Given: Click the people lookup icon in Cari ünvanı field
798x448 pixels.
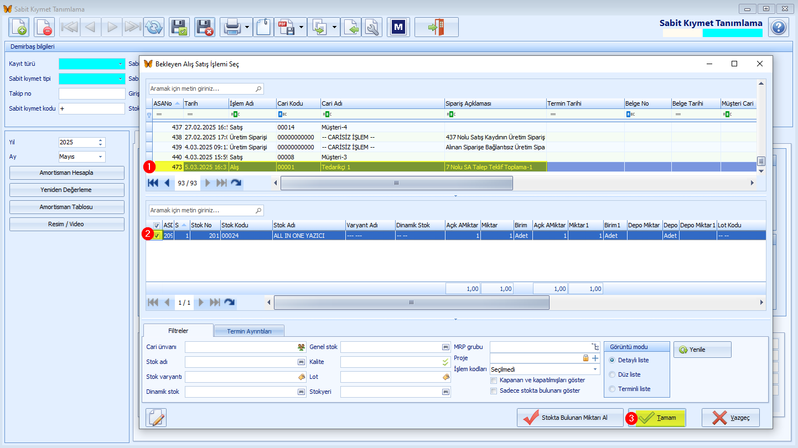Looking at the screenshot, I should point(301,347).
